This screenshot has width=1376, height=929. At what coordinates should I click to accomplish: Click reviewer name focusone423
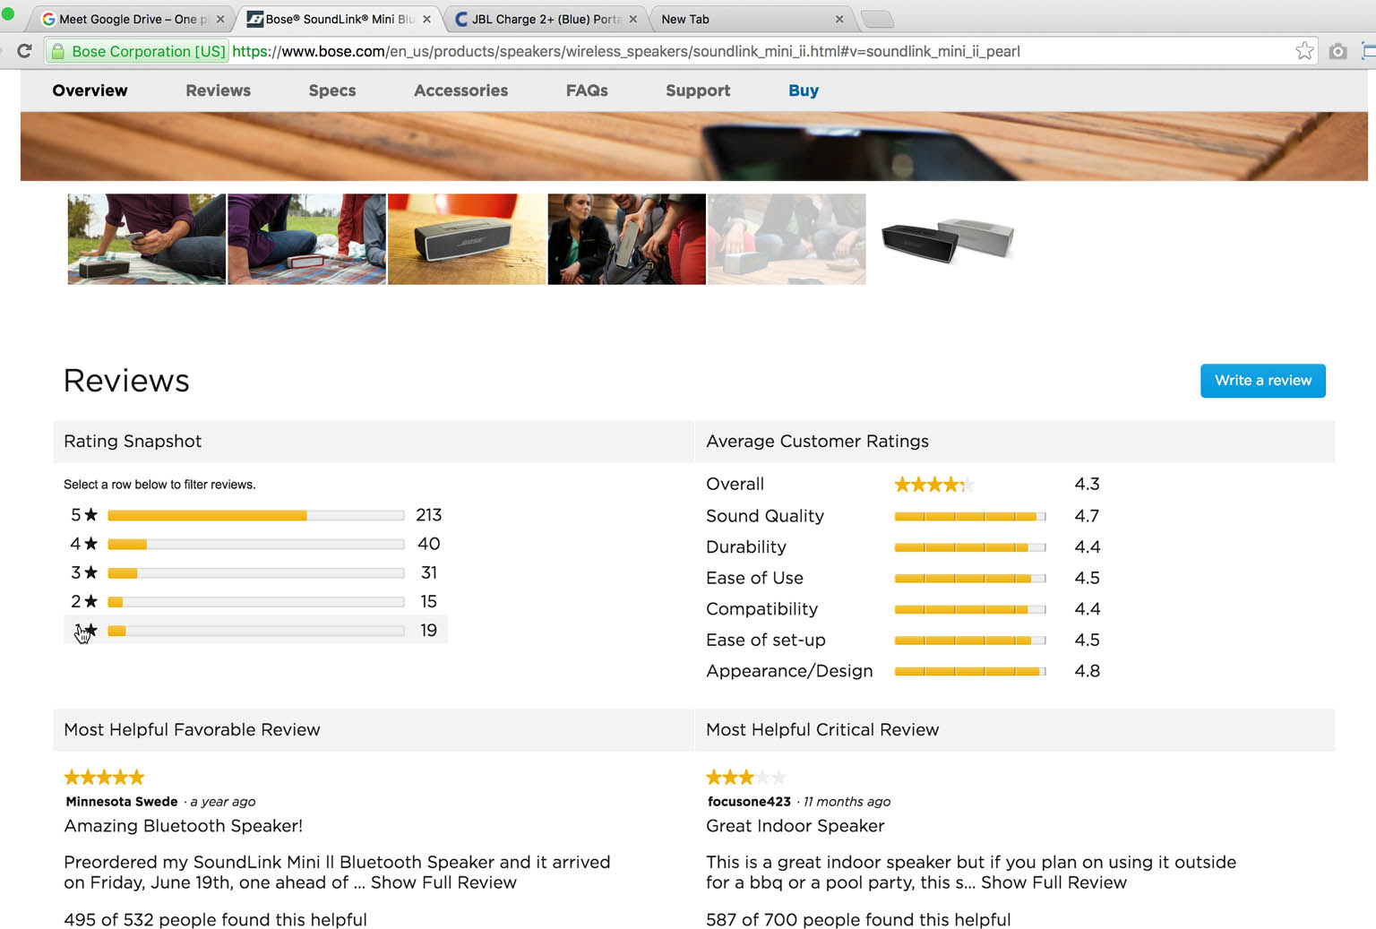pos(749,802)
